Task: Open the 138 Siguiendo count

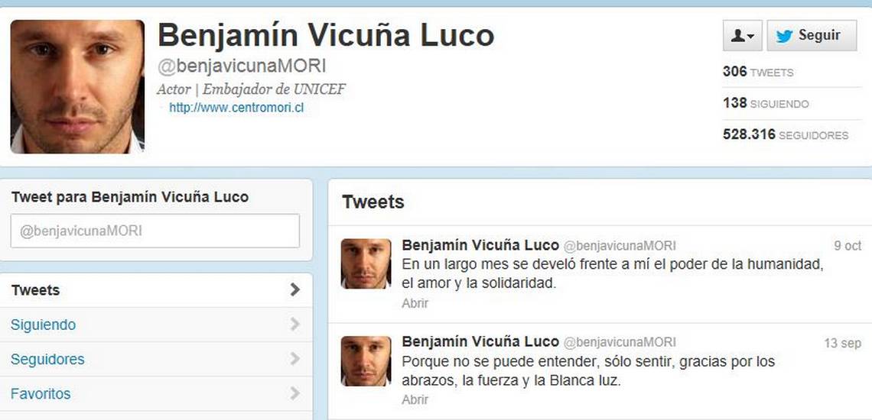Action: click(766, 103)
